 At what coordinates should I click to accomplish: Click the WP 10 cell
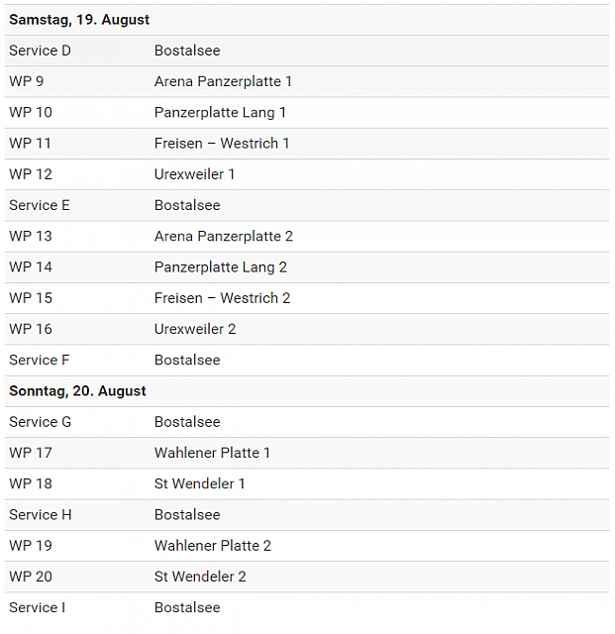31,112
